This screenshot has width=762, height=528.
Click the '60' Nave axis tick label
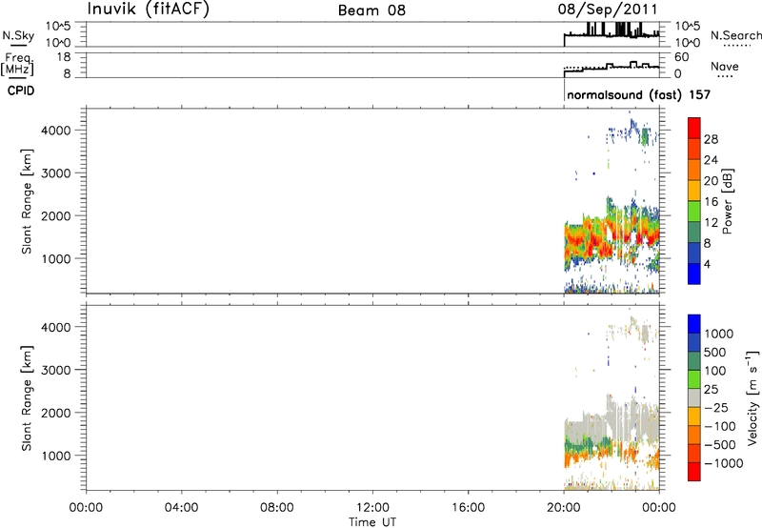click(681, 57)
